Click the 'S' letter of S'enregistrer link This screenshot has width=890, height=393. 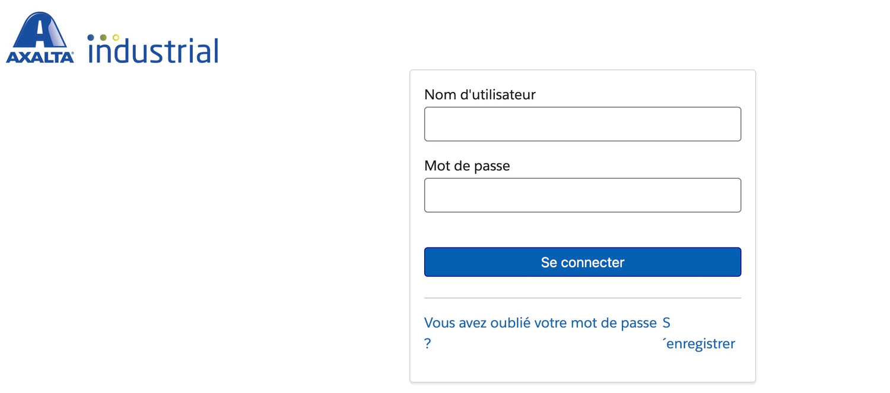666,323
